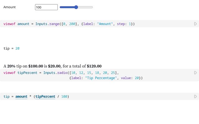
Task: Click the $120.00 total in the sentence
Action: pos(94,66)
